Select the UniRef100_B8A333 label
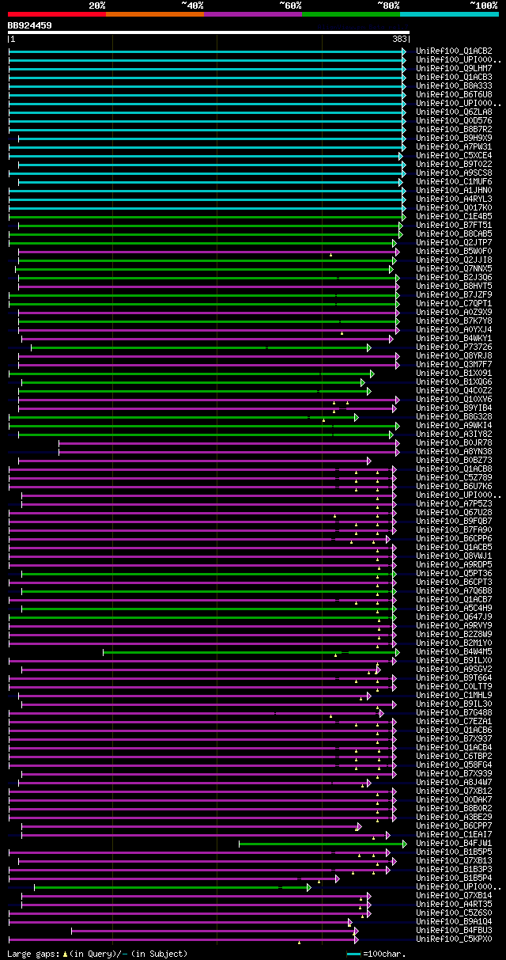Screen dimensions: 506x960 click(454, 86)
